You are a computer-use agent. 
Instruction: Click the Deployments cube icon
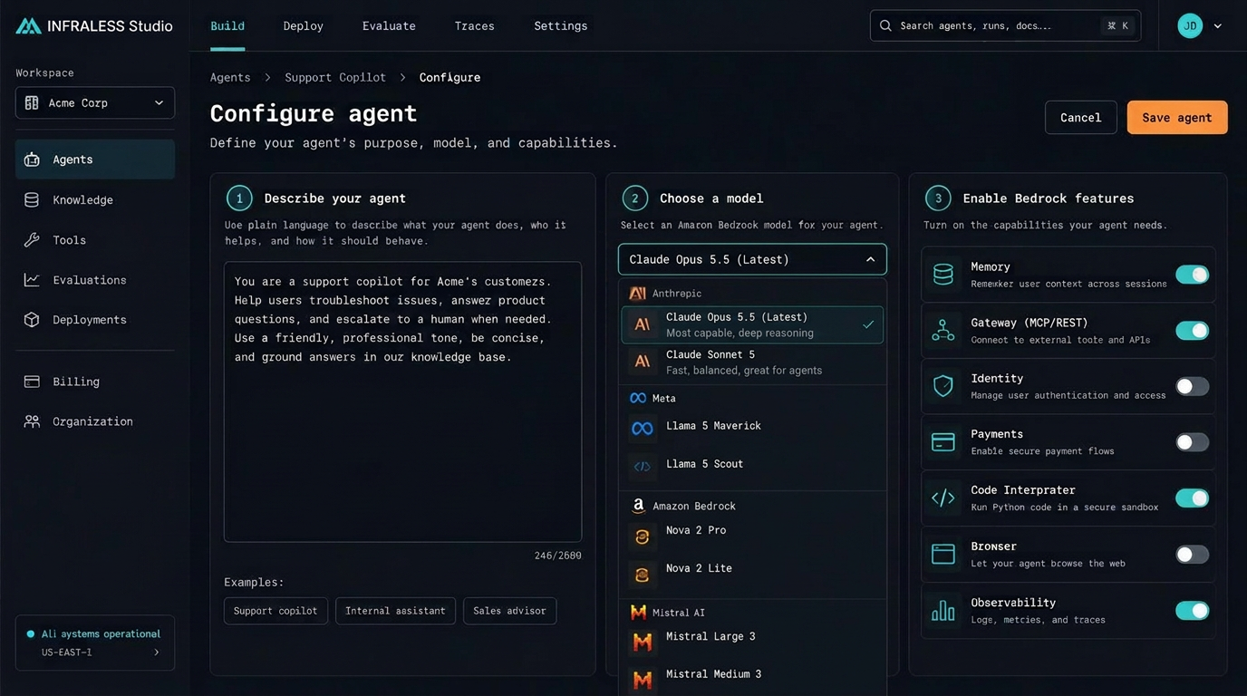(32, 320)
